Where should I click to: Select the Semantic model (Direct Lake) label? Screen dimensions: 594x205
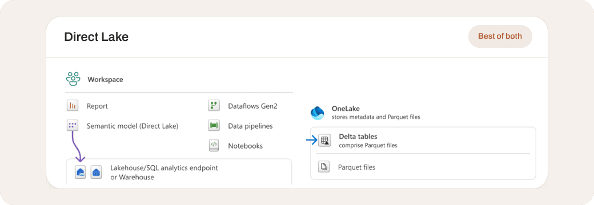(x=133, y=126)
